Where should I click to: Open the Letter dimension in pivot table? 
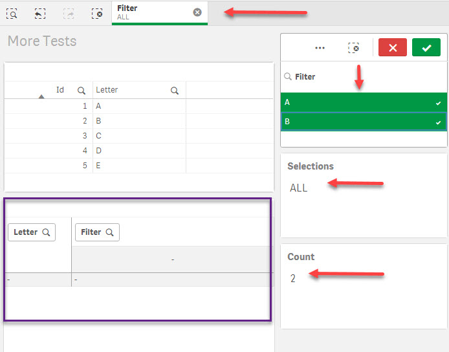click(32, 232)
